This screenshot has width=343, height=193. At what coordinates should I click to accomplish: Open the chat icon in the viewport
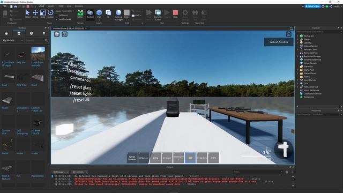(64, 34)
